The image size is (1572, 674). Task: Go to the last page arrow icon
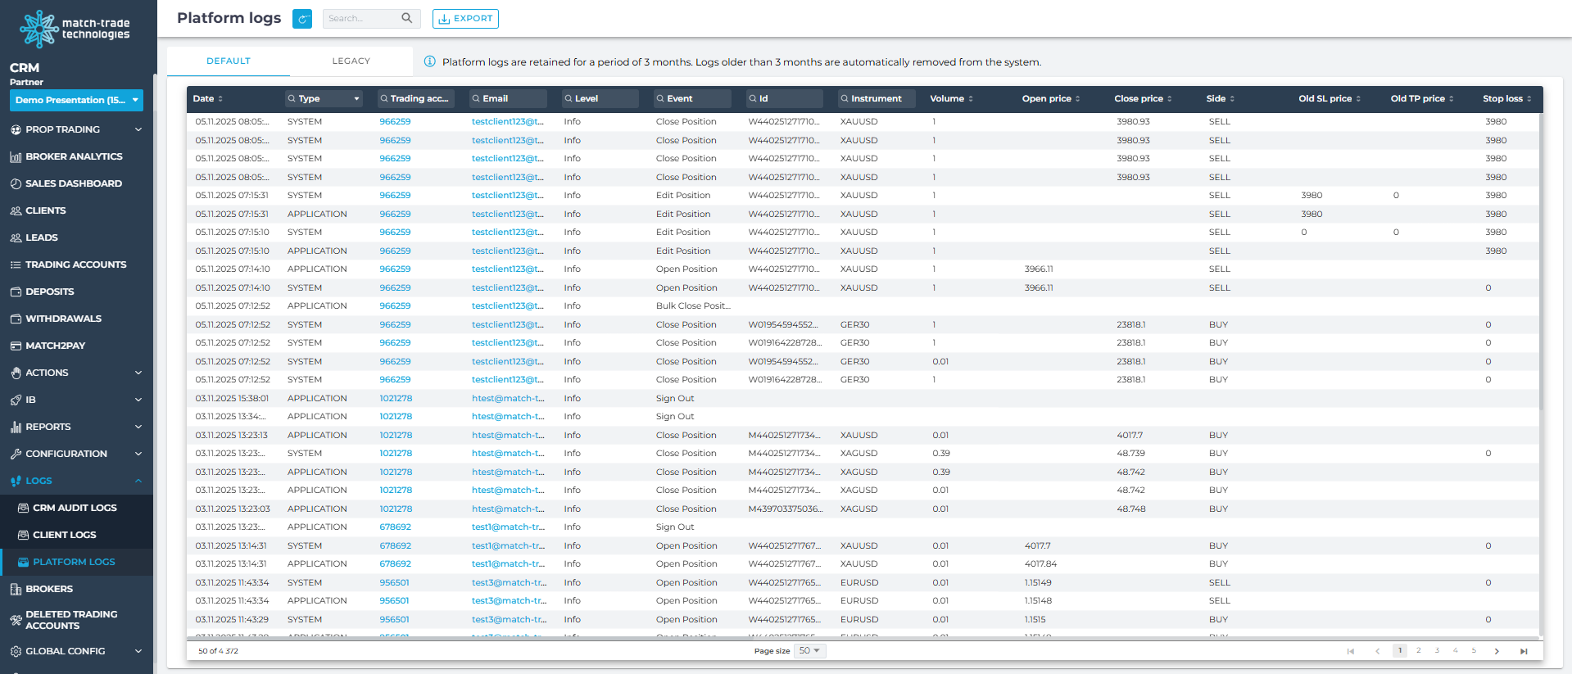(x=1523, y=651)
